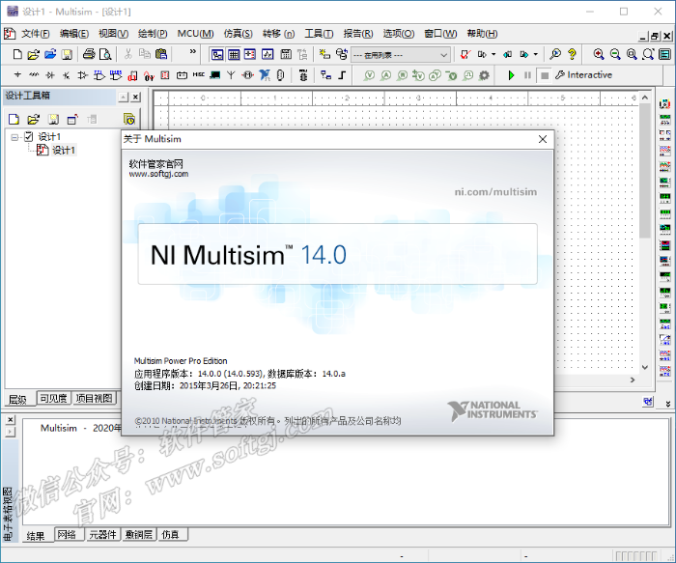Viewport: 676px width, 563px height.
Task: Launch the component wizard icon
Action: pos(324,54)
